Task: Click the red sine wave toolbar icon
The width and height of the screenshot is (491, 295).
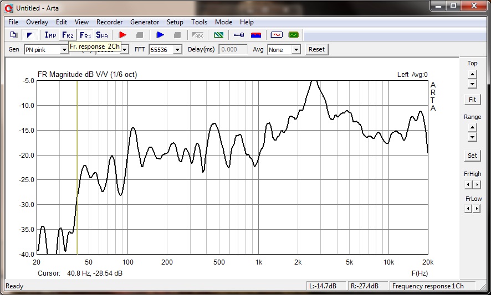Action: point(276,35)
